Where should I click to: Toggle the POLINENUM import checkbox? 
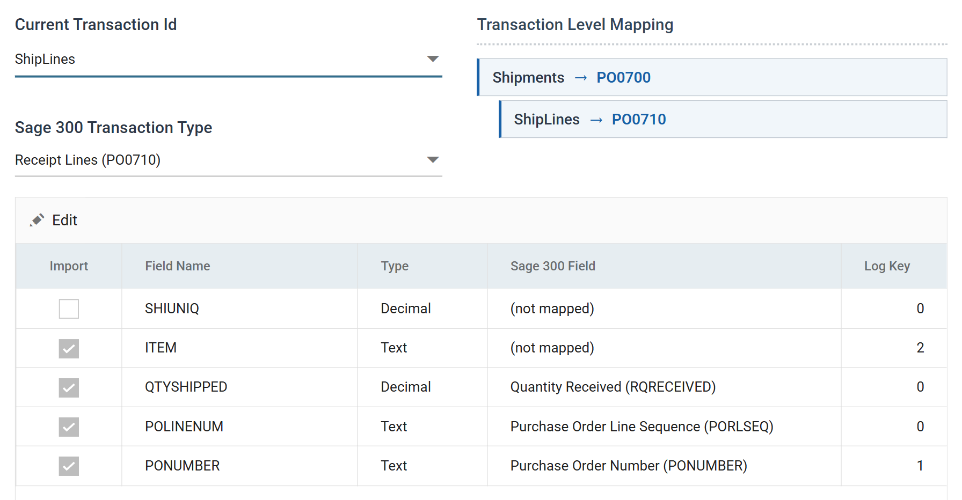(x=69, y=427)
